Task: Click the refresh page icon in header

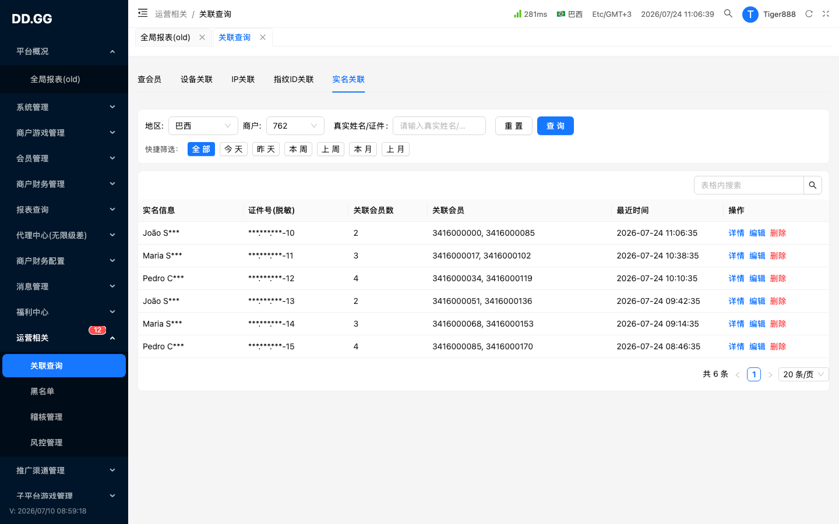Action: tap(809, 13)
